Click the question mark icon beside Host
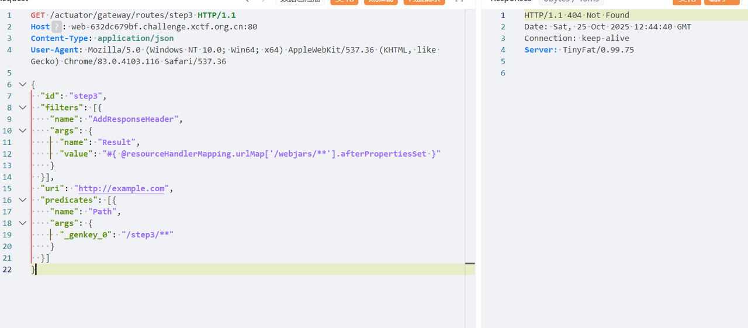Screen dimensions: 748x328 tap(57, 26)
